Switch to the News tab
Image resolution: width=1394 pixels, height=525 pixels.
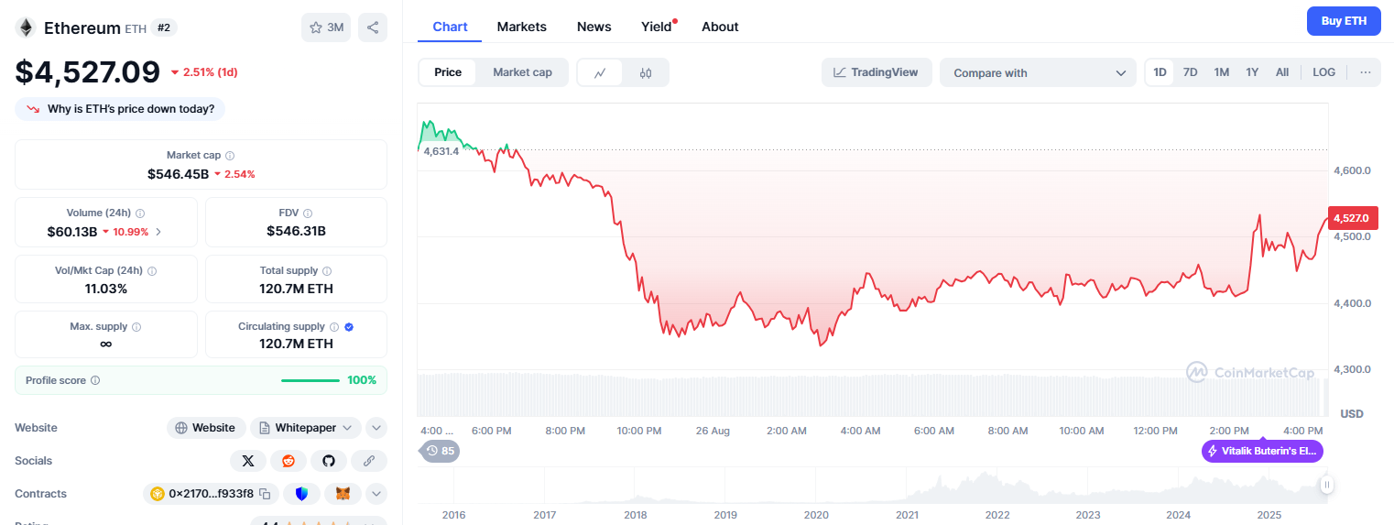(594, 27)
